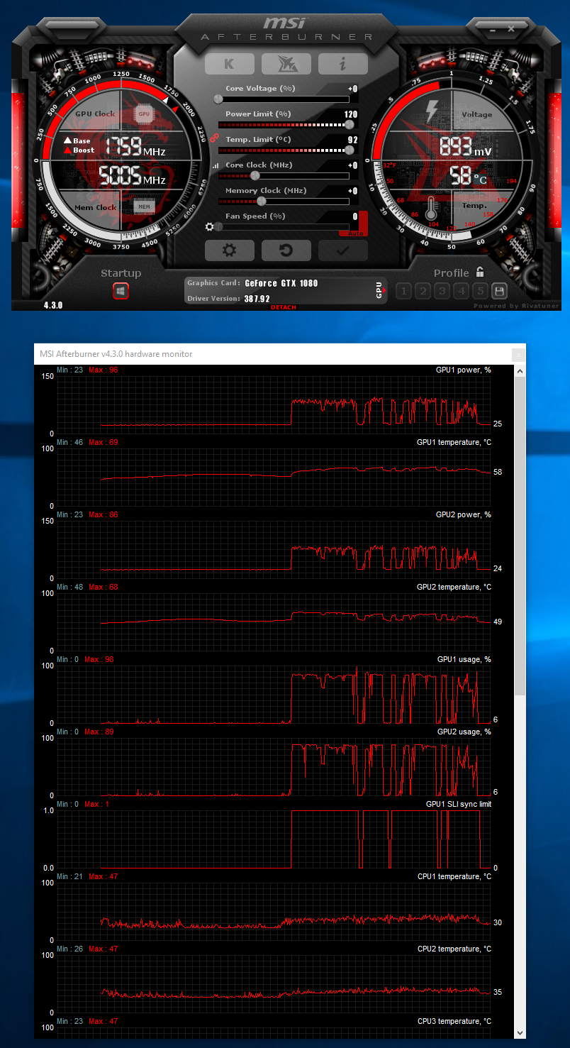Click the Core Clock +0 value field

click(x=352, y=165)
